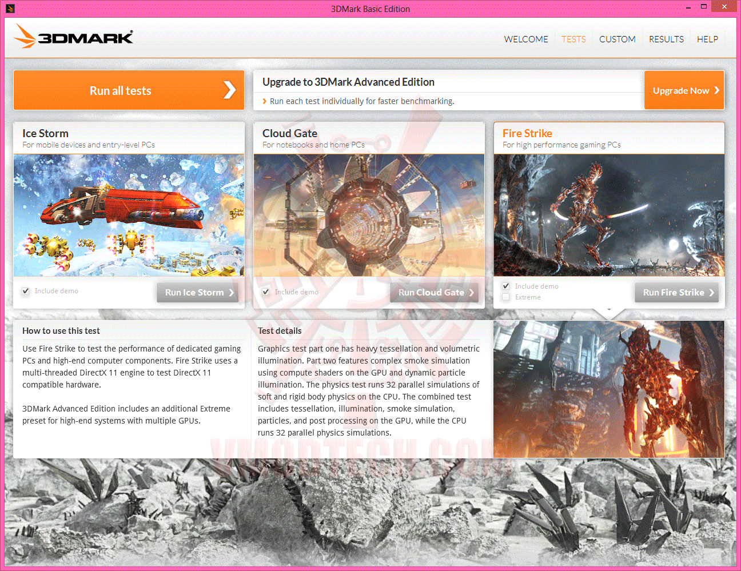Screen dimensions: 741x571
Task: Click the orange bullet arrow beside upgrade text
Action: coord(264,101)
